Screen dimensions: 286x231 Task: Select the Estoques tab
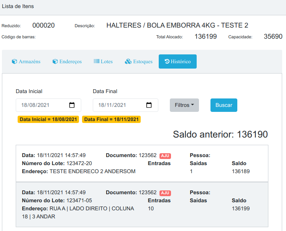point(139,61)
